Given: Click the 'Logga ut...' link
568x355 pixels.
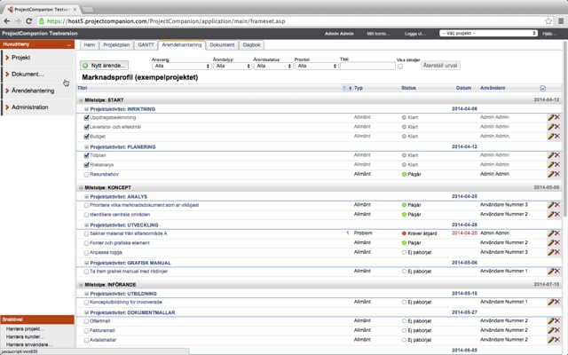Looking at the screenshot, I should coord(414,34).
